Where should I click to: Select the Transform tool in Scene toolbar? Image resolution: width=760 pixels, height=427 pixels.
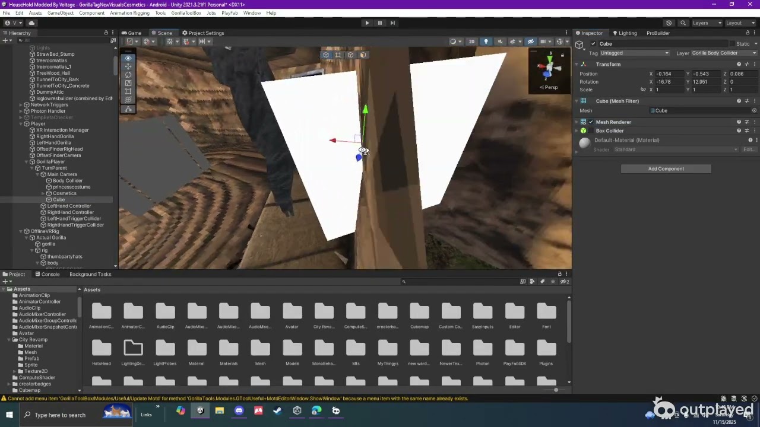tap(128, 100)
